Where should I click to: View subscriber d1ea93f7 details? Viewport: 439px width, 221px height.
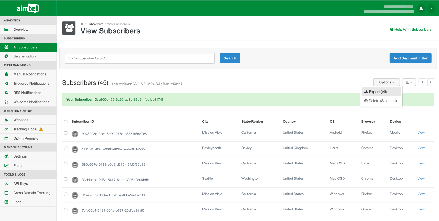421,194
